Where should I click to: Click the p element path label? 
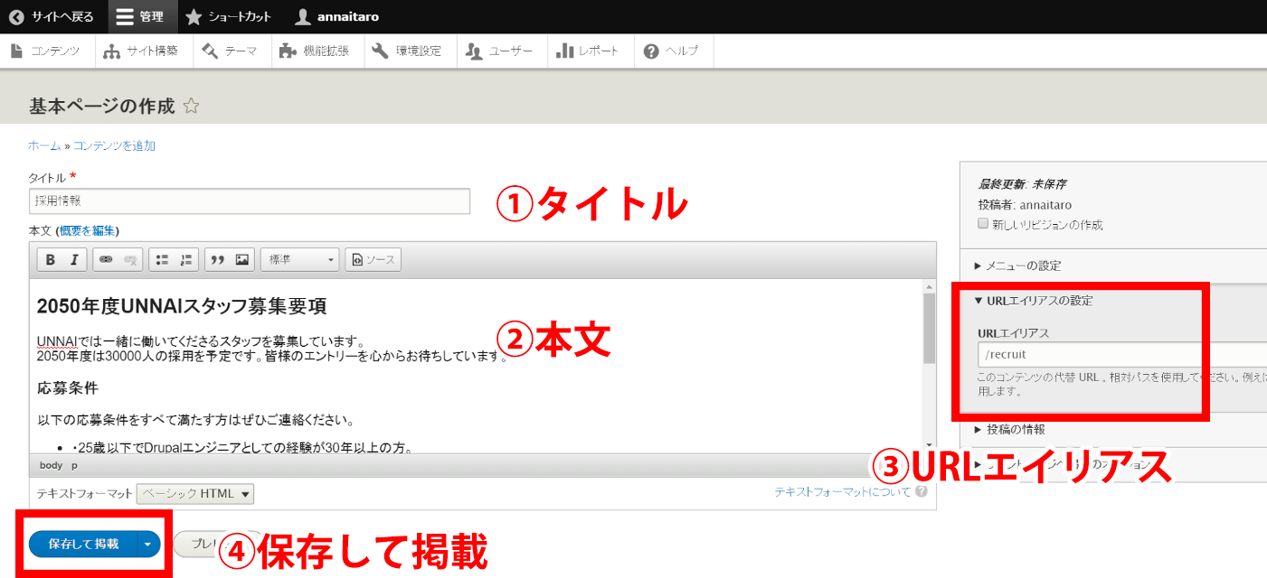click(x=75, y=465)
